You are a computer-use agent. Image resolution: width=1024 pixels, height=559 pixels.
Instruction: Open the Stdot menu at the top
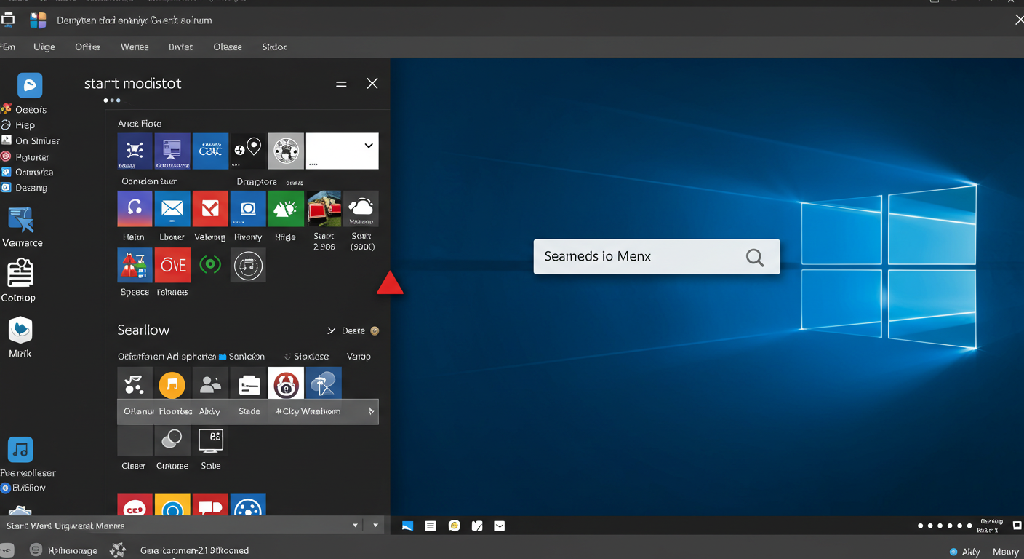coord(273,47)
